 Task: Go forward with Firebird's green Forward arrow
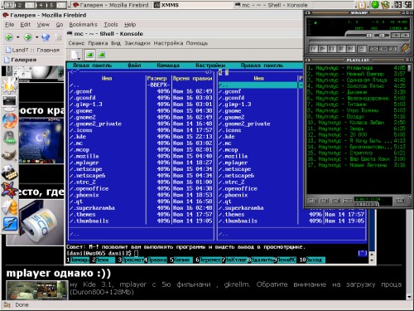click(27, 37)
